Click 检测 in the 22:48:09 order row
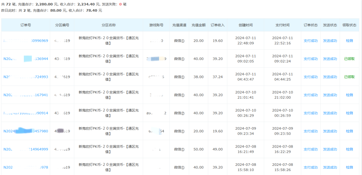This screenshot has height=175, width=362. click(x=349, y=41)
